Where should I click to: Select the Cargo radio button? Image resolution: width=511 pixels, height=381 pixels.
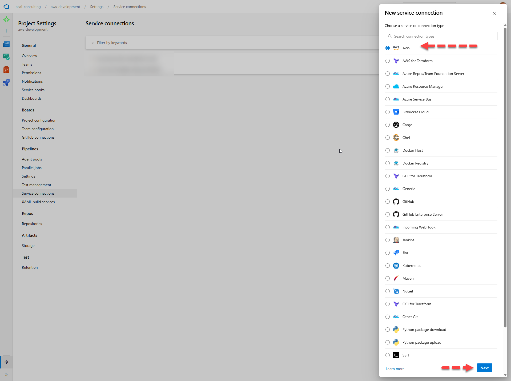(x=388, y=125)
